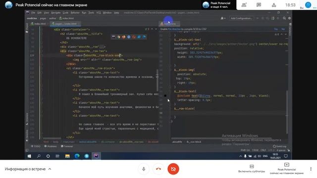Open the Navigate menu in the IDE
Screen dimensions: 317x178
click(x=56, y=13)
